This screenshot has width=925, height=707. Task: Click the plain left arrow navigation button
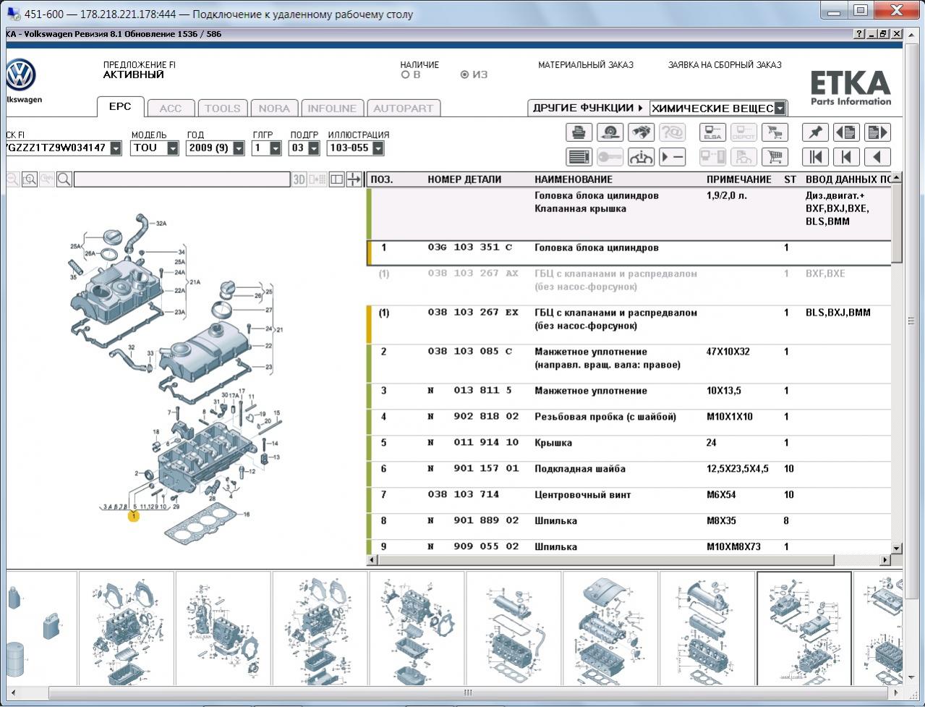pyautogui.click(x=877, y=157)
